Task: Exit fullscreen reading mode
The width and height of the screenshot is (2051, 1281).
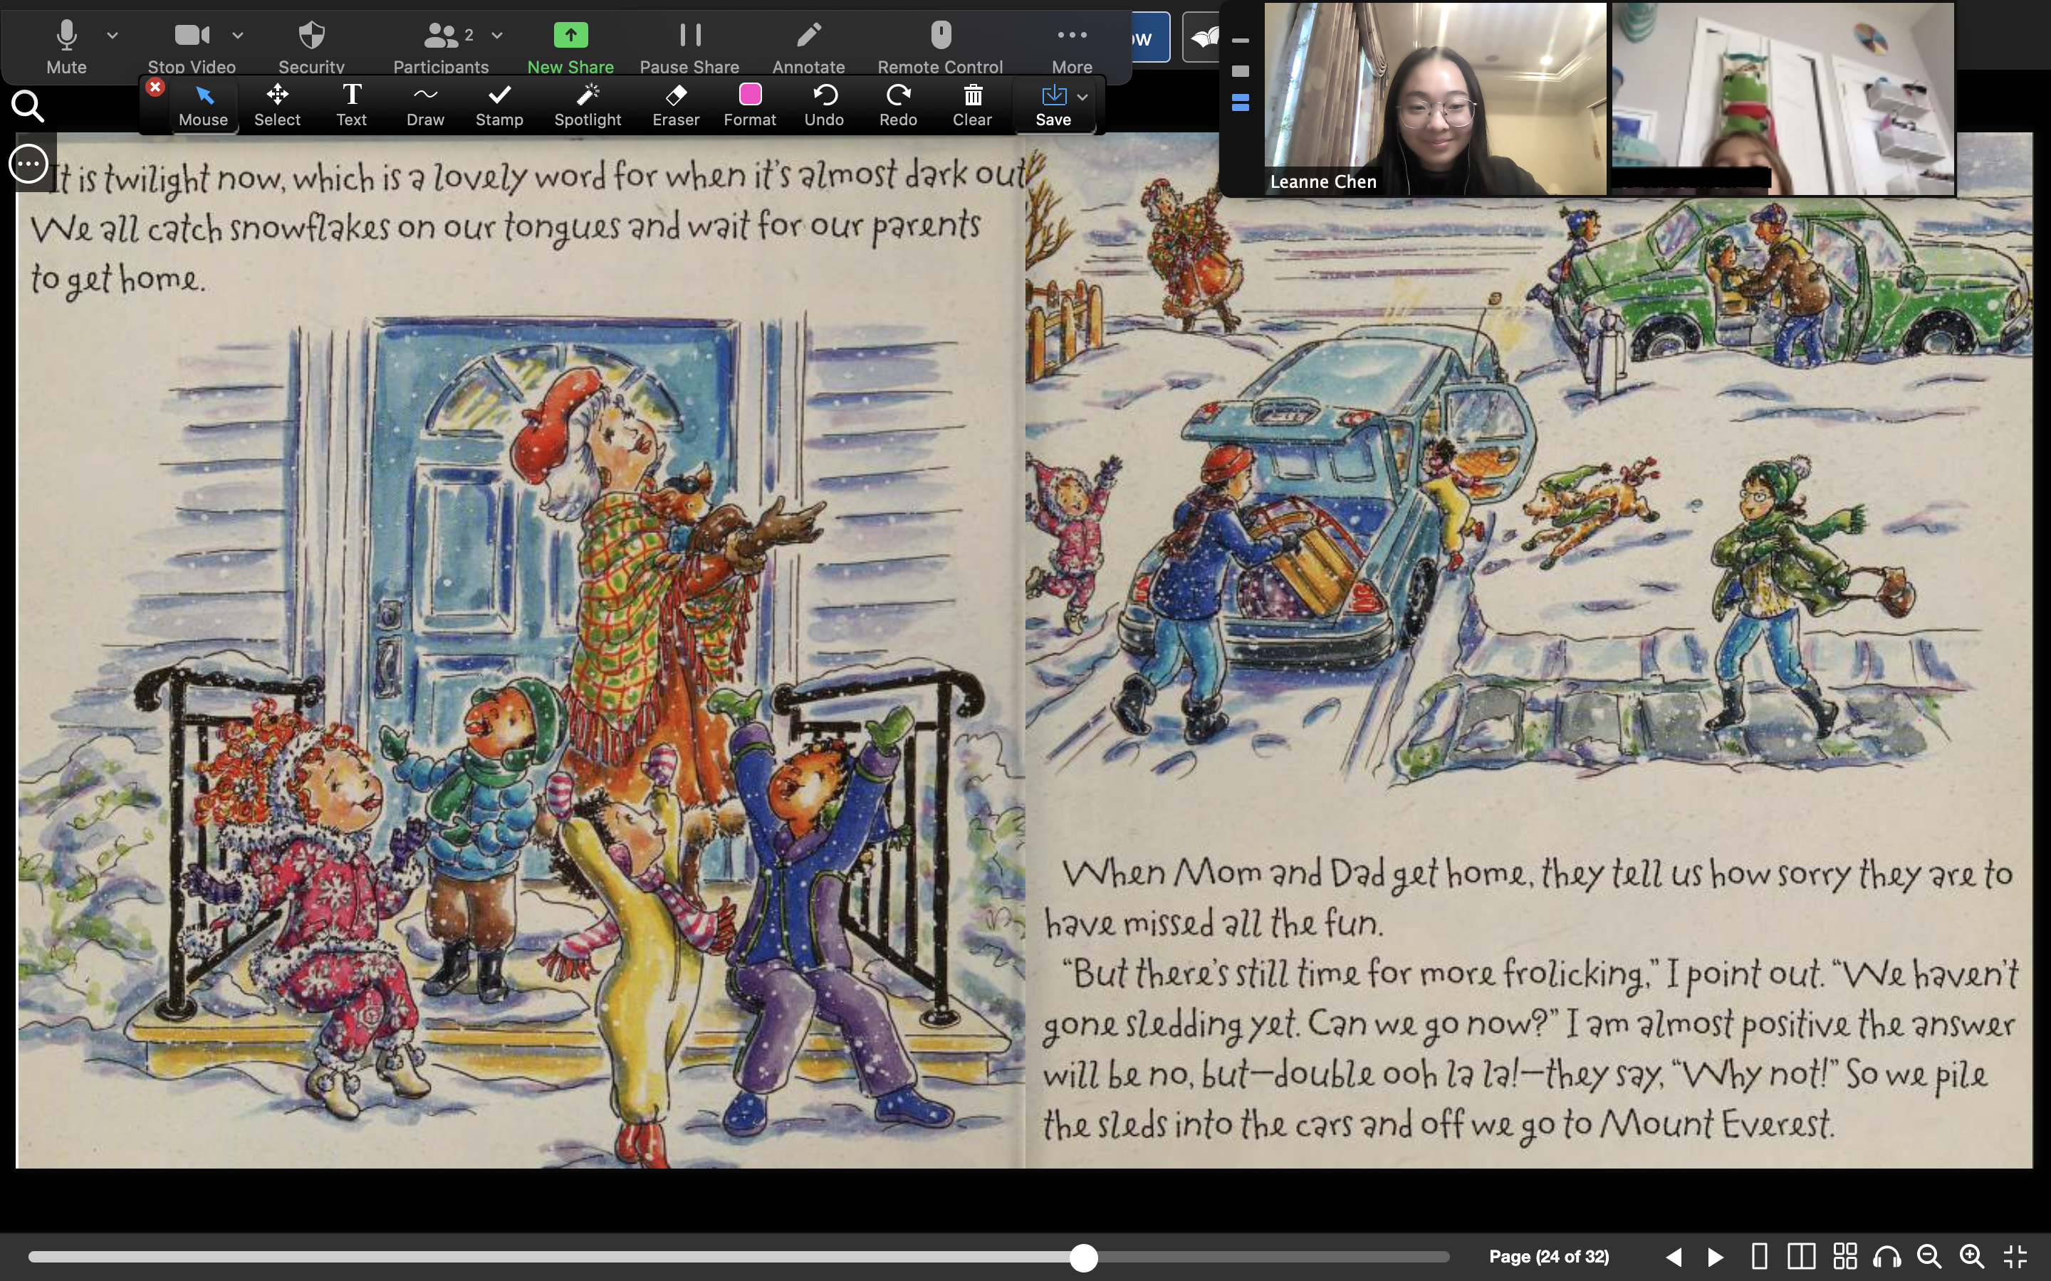Action: click(x=2015, y=1256)
